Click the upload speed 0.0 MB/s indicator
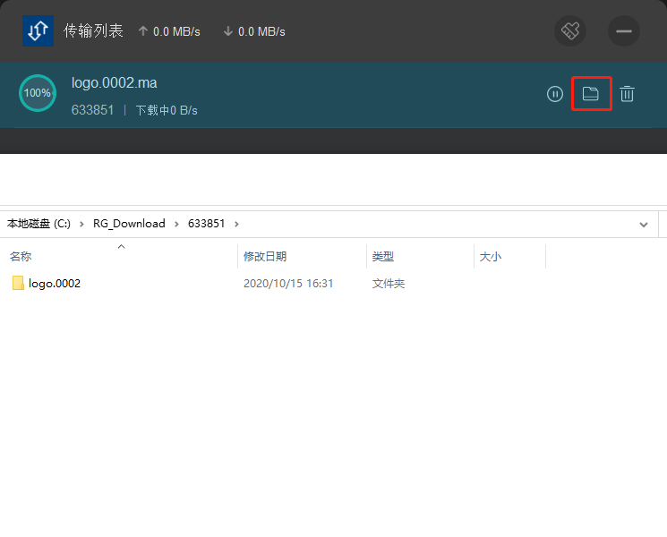The width and height of the screenshot is (667, 537). pos(169,31)
